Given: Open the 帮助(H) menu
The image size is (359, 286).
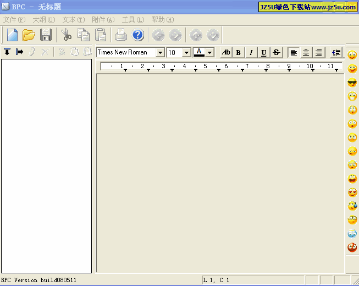Looking at the screenshot, I should tap(163, 20).
